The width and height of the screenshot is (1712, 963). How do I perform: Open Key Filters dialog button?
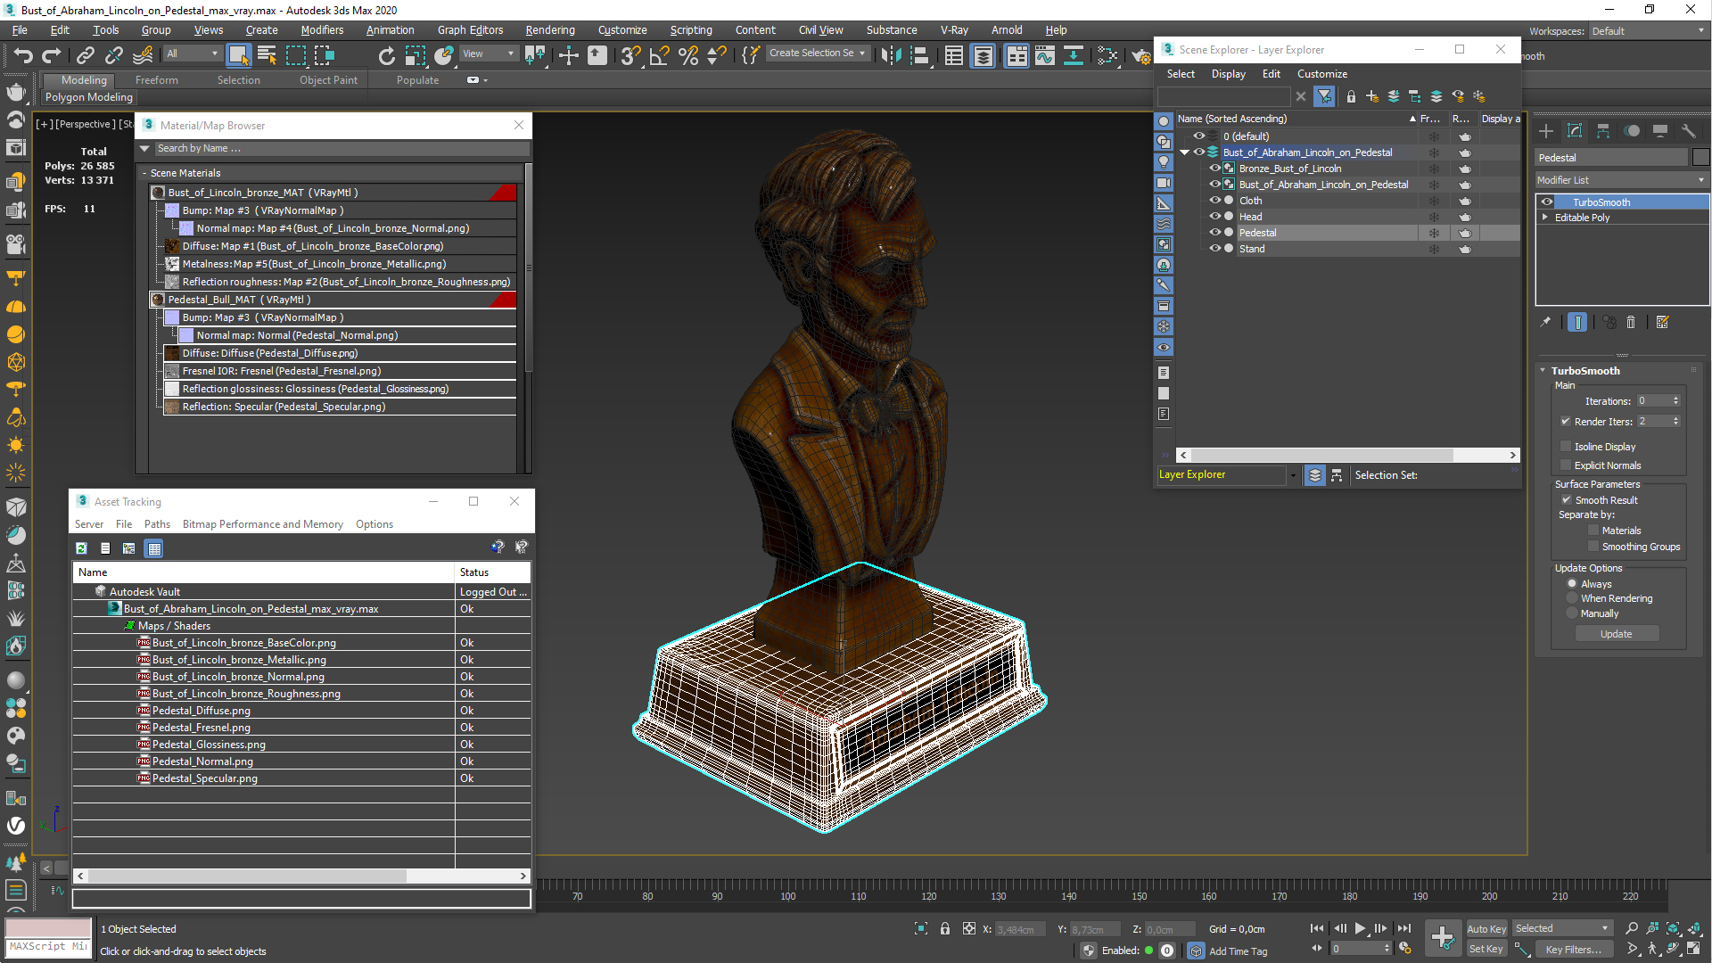pos(1573,949)
